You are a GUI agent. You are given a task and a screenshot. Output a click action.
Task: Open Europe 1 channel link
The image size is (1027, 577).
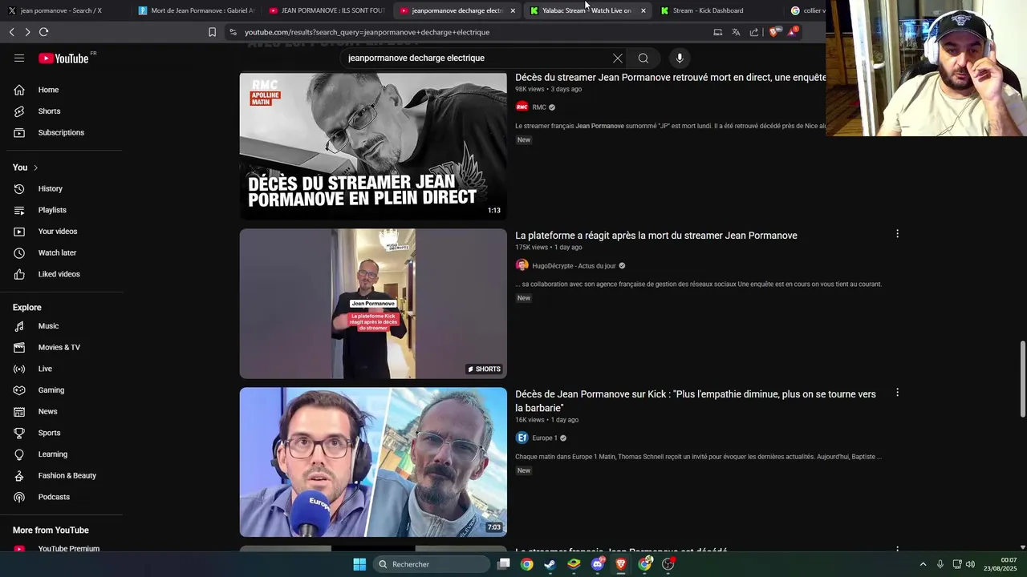pos(545,438)
